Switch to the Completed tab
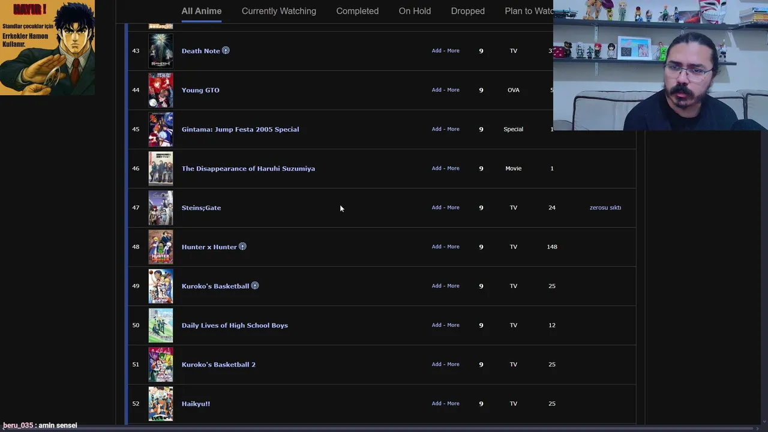Viewport: 768px width, 432px height. [x=358, y=11]
